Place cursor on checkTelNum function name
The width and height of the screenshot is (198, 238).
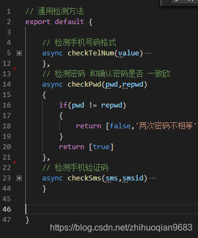tap(90, 53)
